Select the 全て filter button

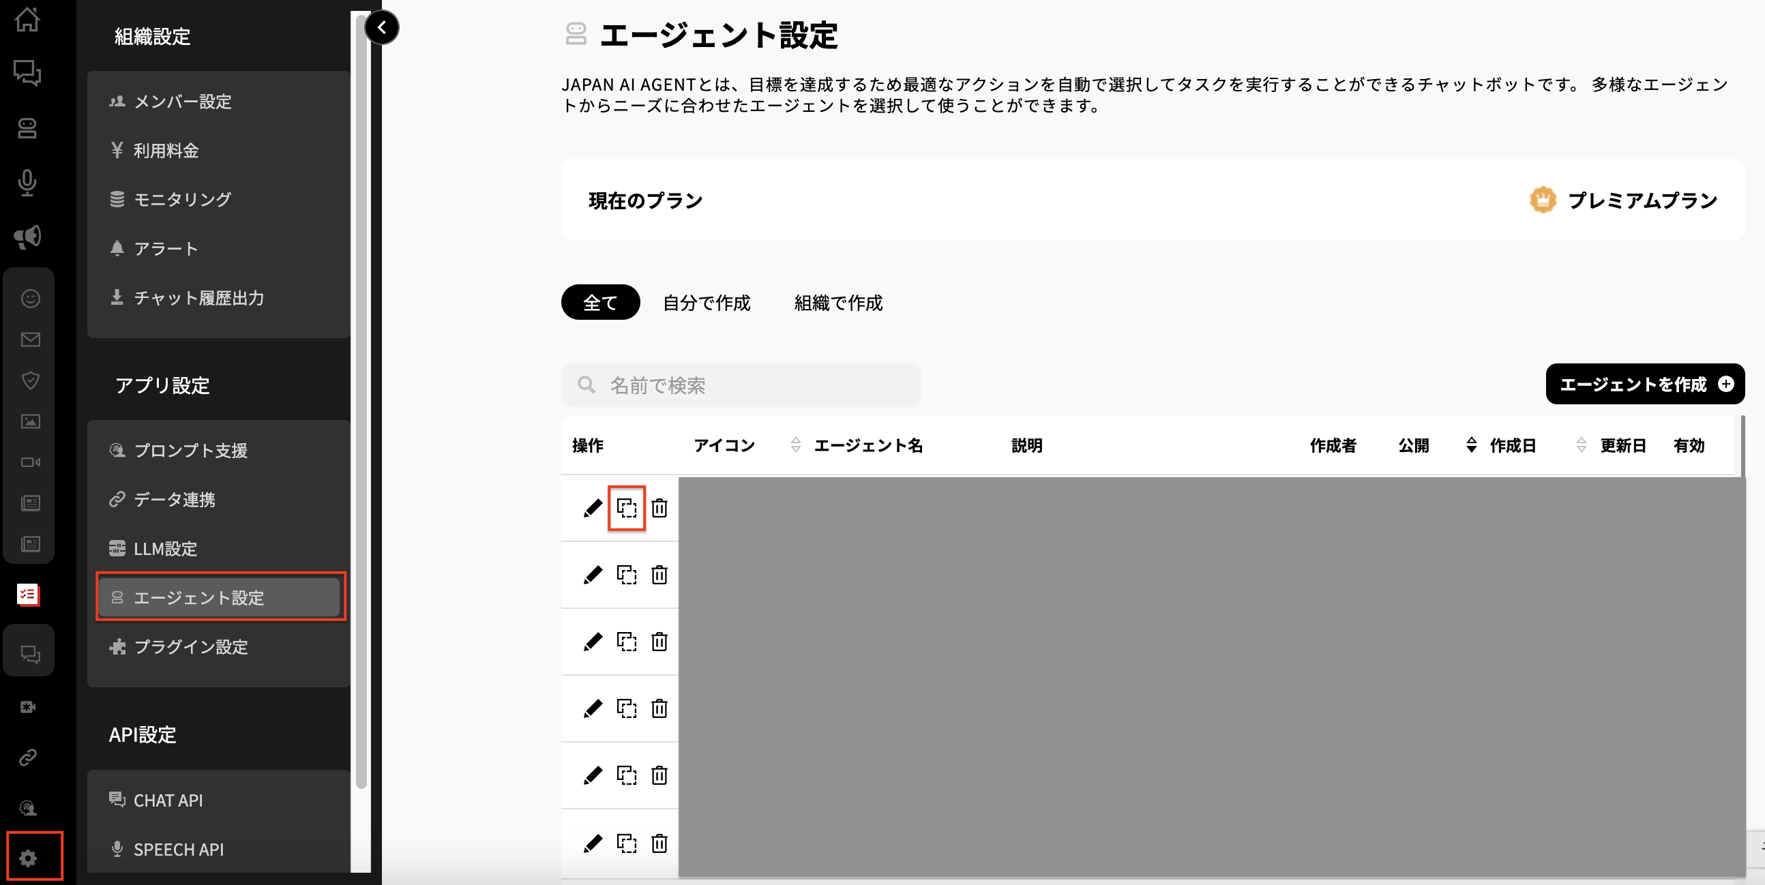(600, 301)
